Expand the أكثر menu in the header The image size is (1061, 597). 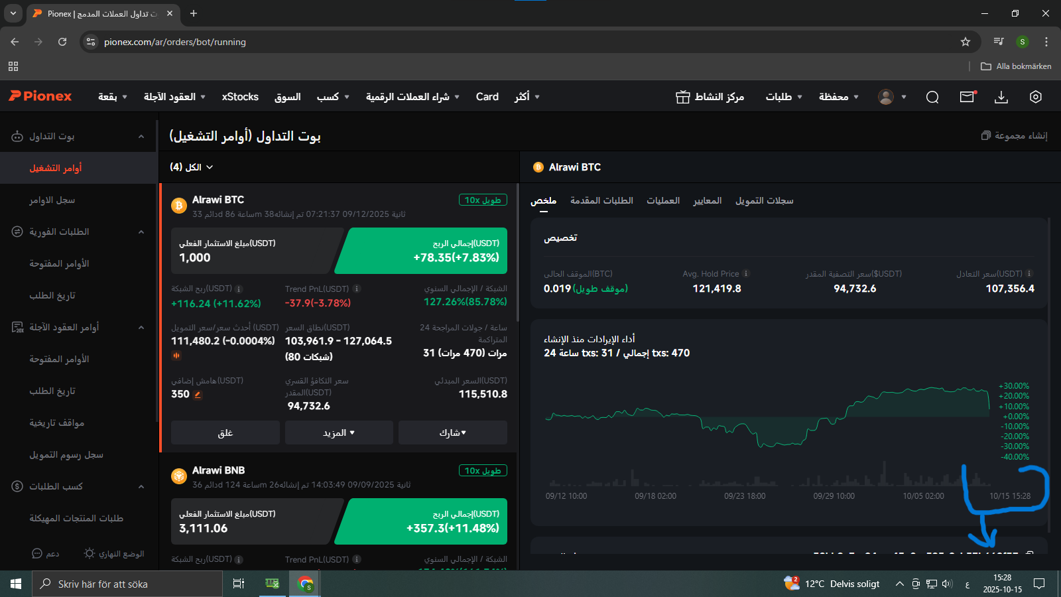tap(527, 97)
